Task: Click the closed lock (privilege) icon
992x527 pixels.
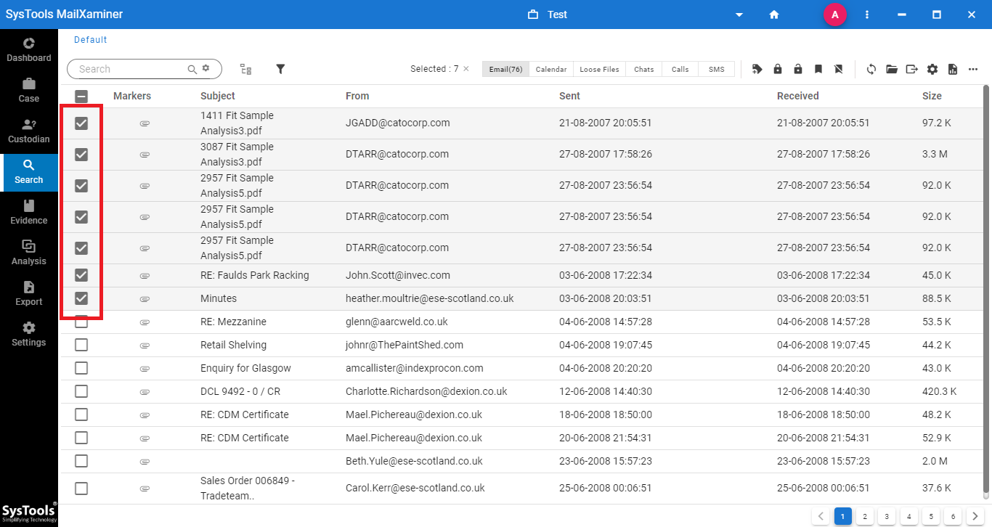Action: point(778,69)
